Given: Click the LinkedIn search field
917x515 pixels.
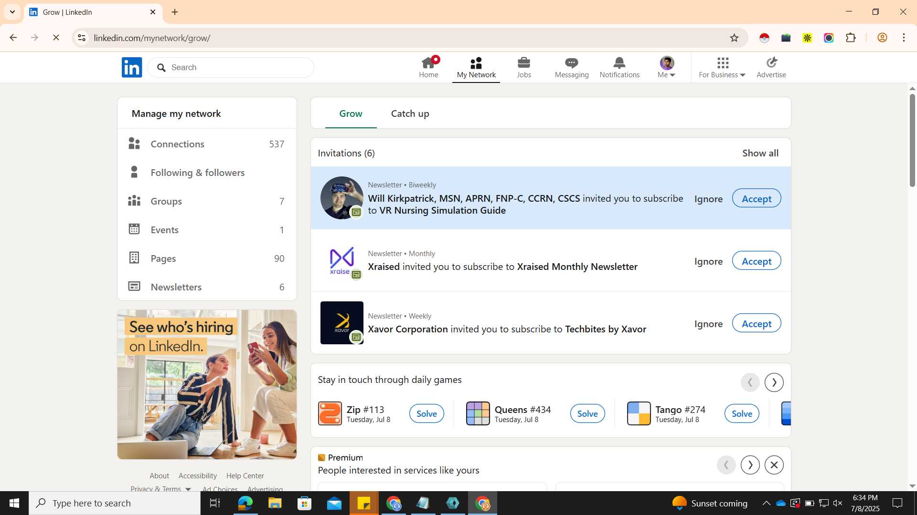Looking at the screenshot, I should (231, 67).
